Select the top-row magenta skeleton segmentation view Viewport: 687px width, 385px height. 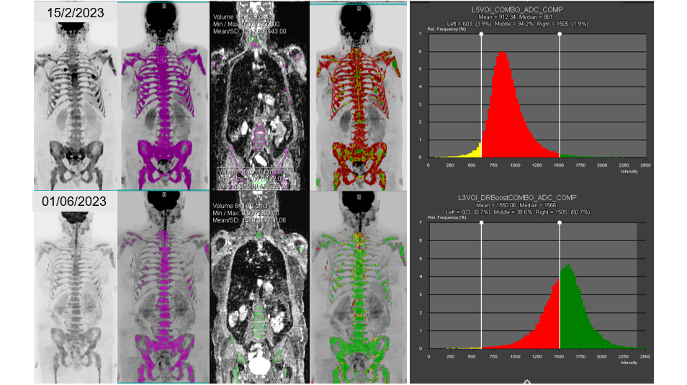pyautogui.click(x=164, y=97)
